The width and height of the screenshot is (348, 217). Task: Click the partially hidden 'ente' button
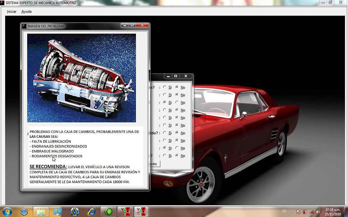point(155,164)
